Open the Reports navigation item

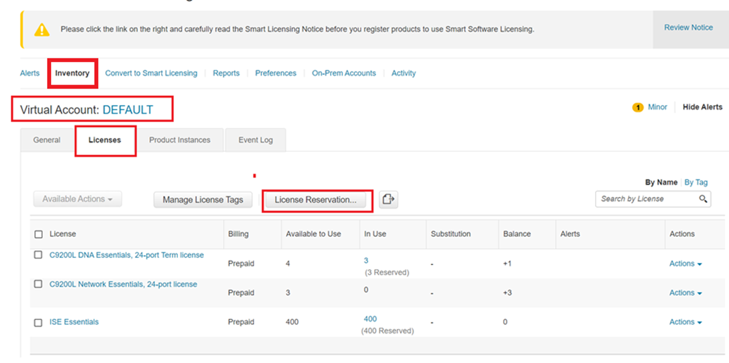click(x=226, y=73)
